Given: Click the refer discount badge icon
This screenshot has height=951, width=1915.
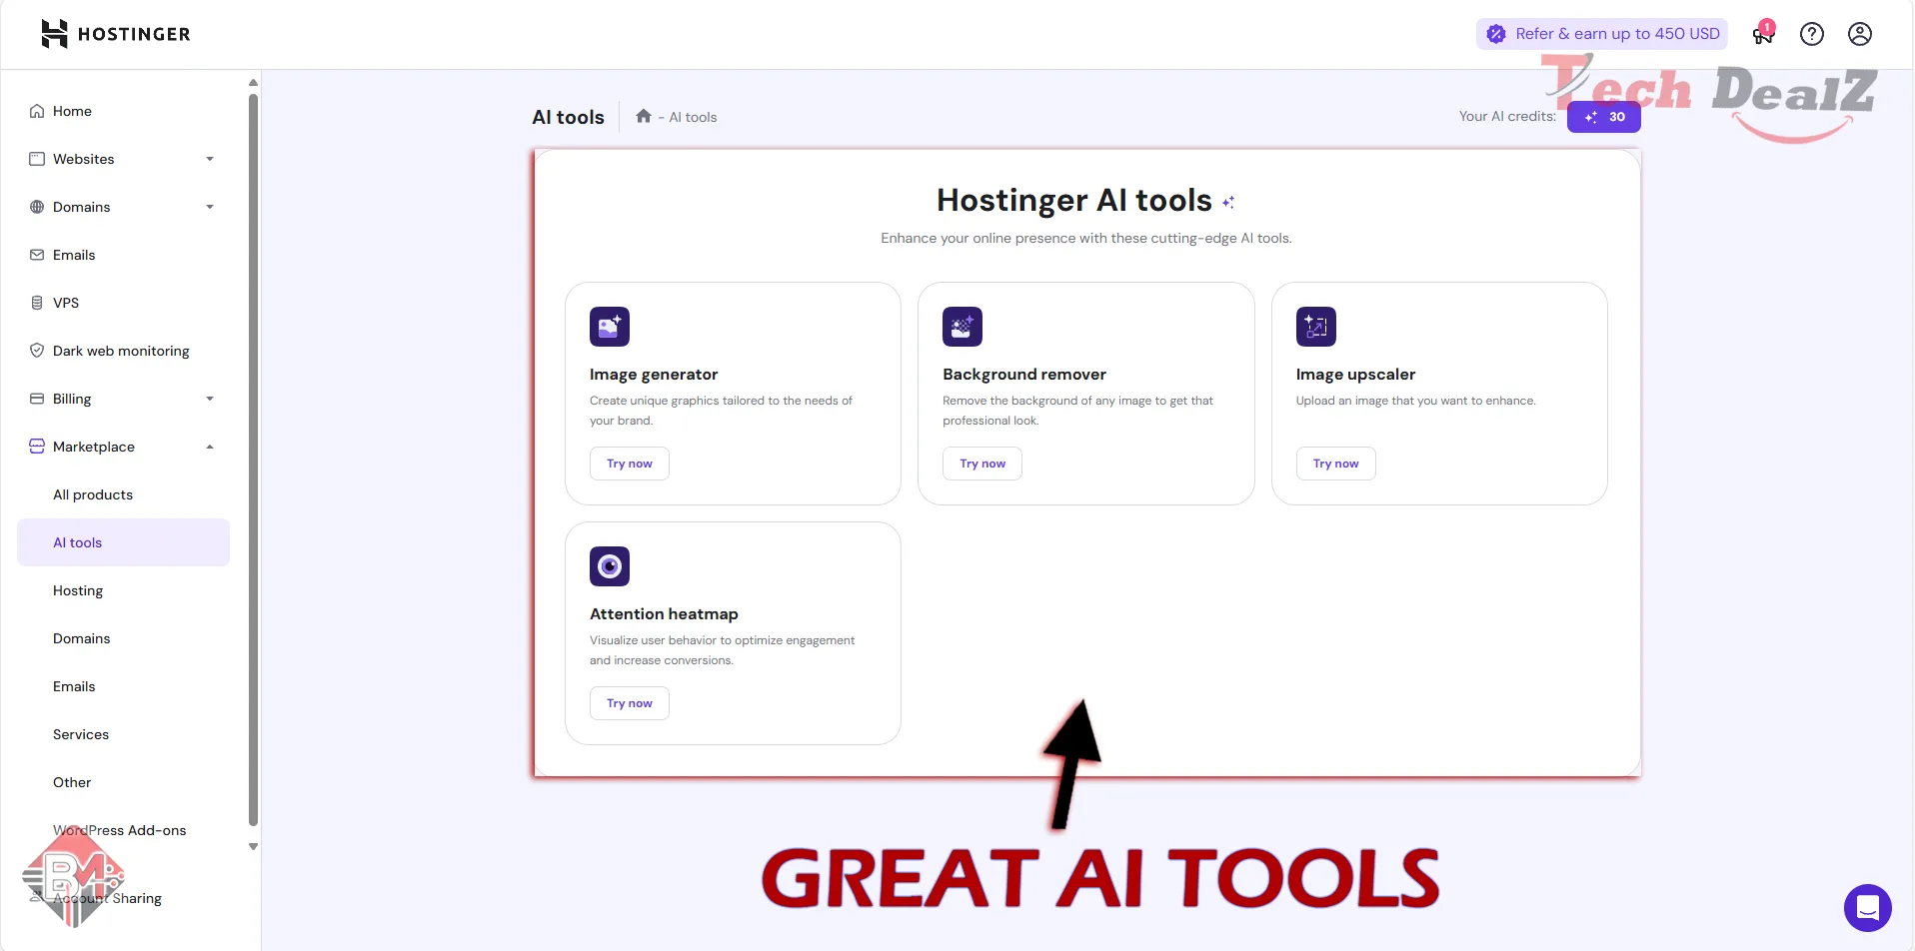Looking at the screenshot, I should (1496, 34).
